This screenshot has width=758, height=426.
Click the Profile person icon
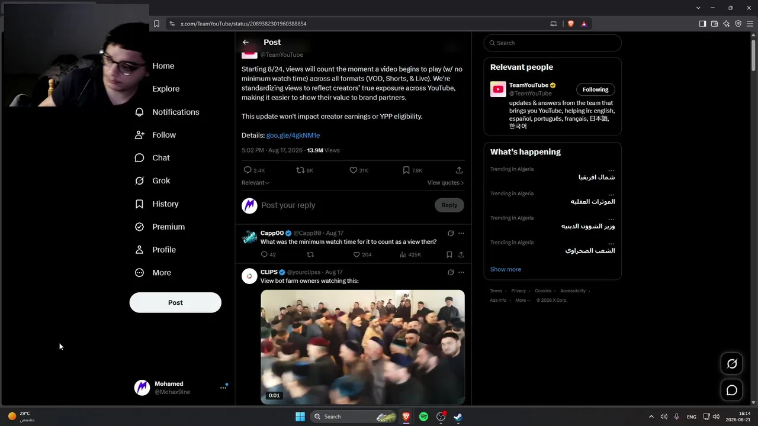point(139,250)
